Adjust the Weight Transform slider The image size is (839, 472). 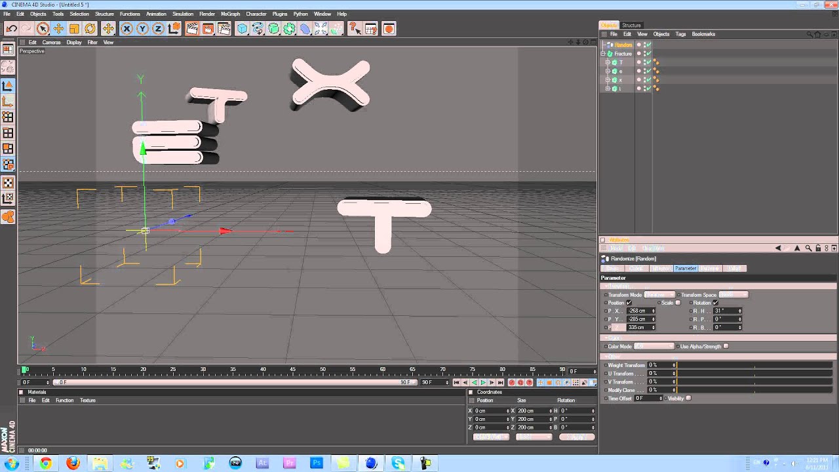[755, 365]
